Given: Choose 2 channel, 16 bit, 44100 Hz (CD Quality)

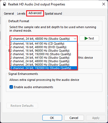Looking at the screenshot, I should [x=43, y=44].
